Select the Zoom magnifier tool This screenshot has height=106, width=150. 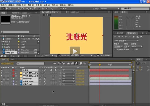pos(10,8)
